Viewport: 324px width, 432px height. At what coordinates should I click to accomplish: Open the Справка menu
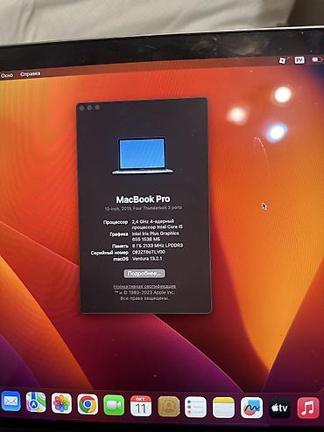[30, 73]
